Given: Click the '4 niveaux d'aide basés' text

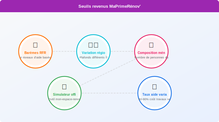Looking at the screenshot, I should click(35, 57).
